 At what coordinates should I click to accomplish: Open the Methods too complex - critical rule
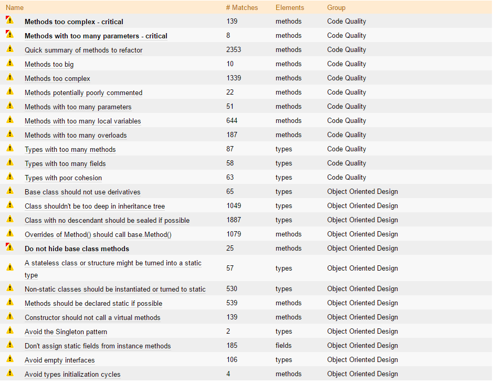[x=74, y=22]
